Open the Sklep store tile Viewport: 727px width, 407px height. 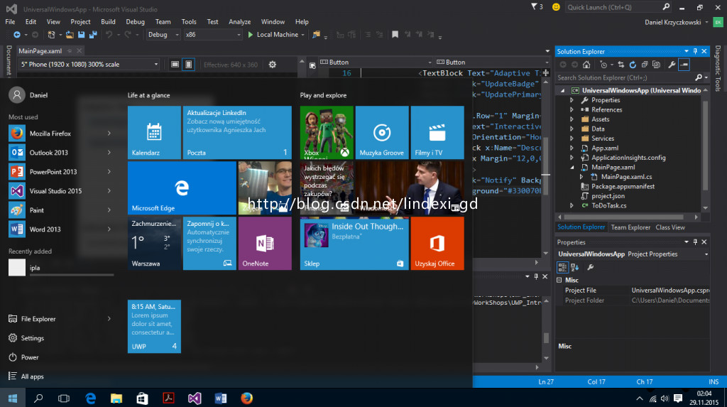click(x=354, y=243)
